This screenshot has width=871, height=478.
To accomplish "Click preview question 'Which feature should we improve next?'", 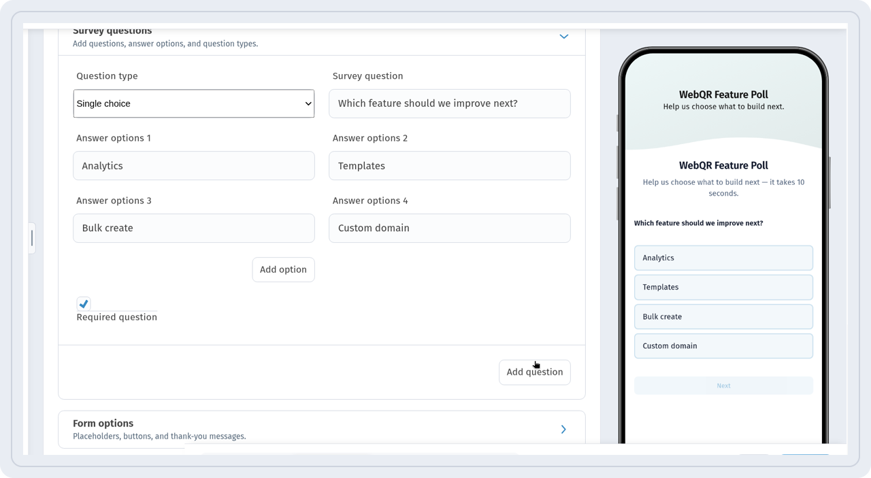I will pos(698,223).
